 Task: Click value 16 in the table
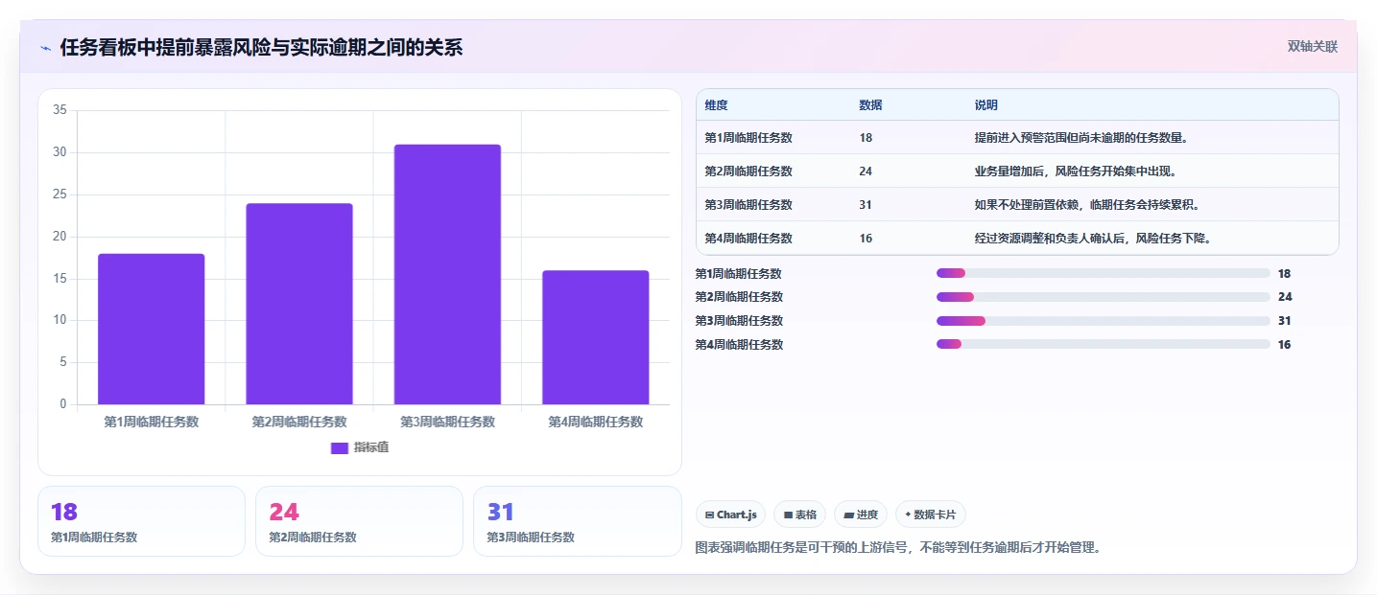[x=867, y=239]
